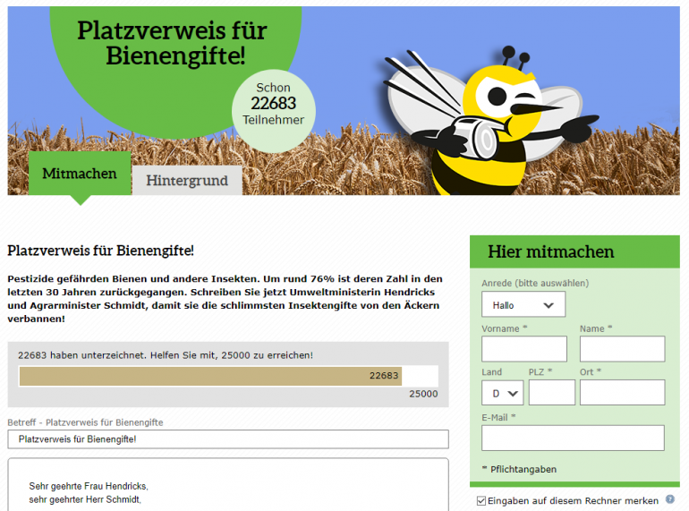Switch to the Hintergrund tab
Screen dimensions: 689x511
187,180
